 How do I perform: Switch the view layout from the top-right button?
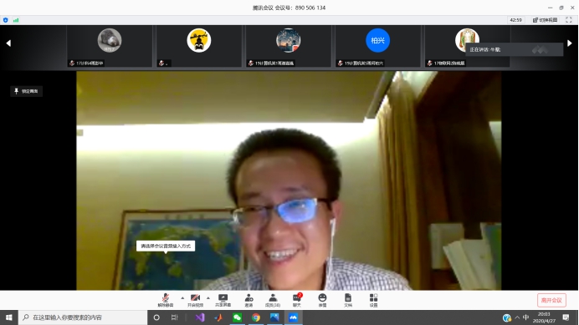[545, 20]
